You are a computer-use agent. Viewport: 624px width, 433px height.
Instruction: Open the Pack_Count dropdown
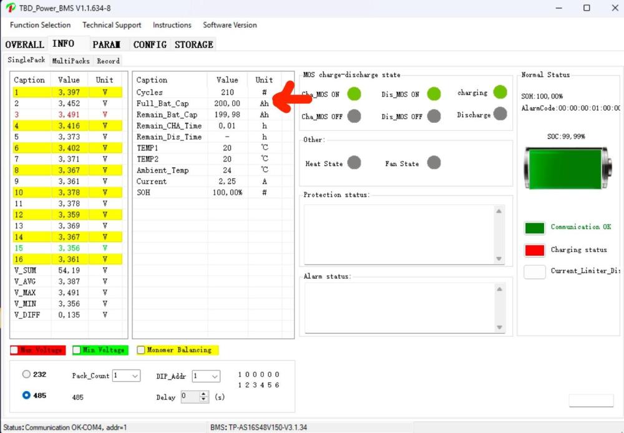coord(127,376)
